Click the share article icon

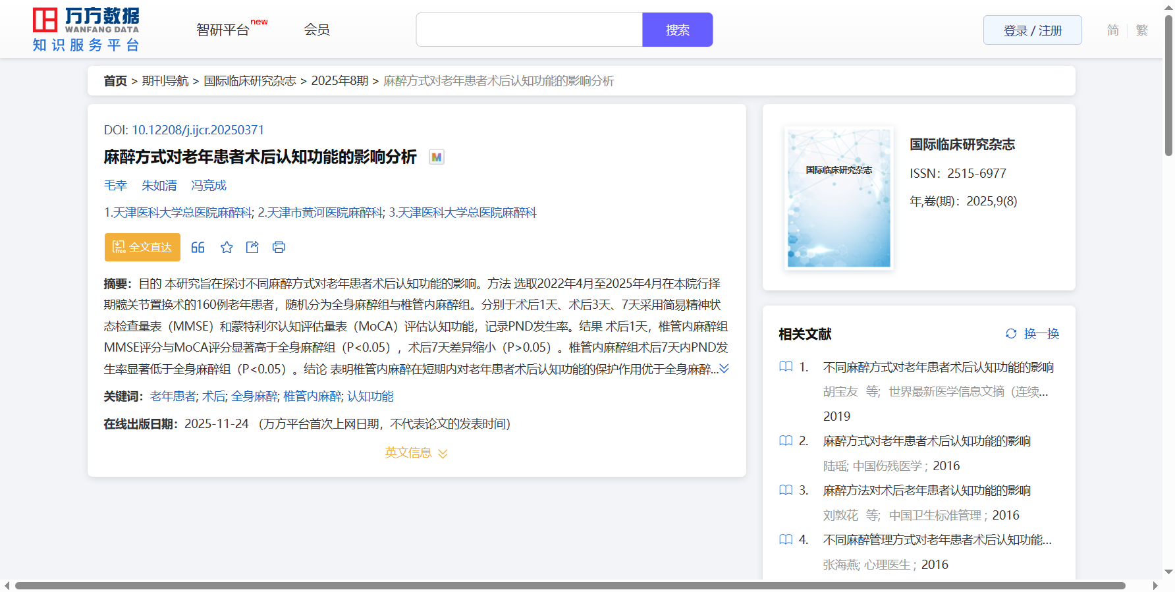(x=252, y=247)
